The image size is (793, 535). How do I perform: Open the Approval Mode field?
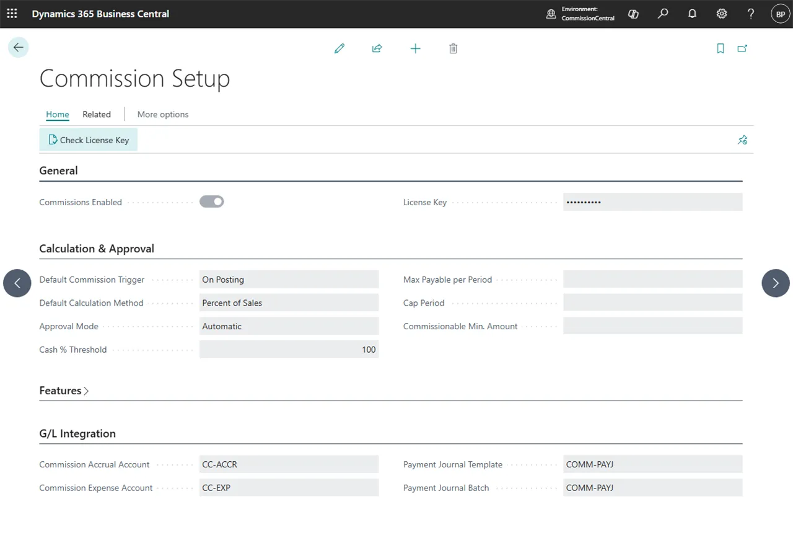point(289,326)
